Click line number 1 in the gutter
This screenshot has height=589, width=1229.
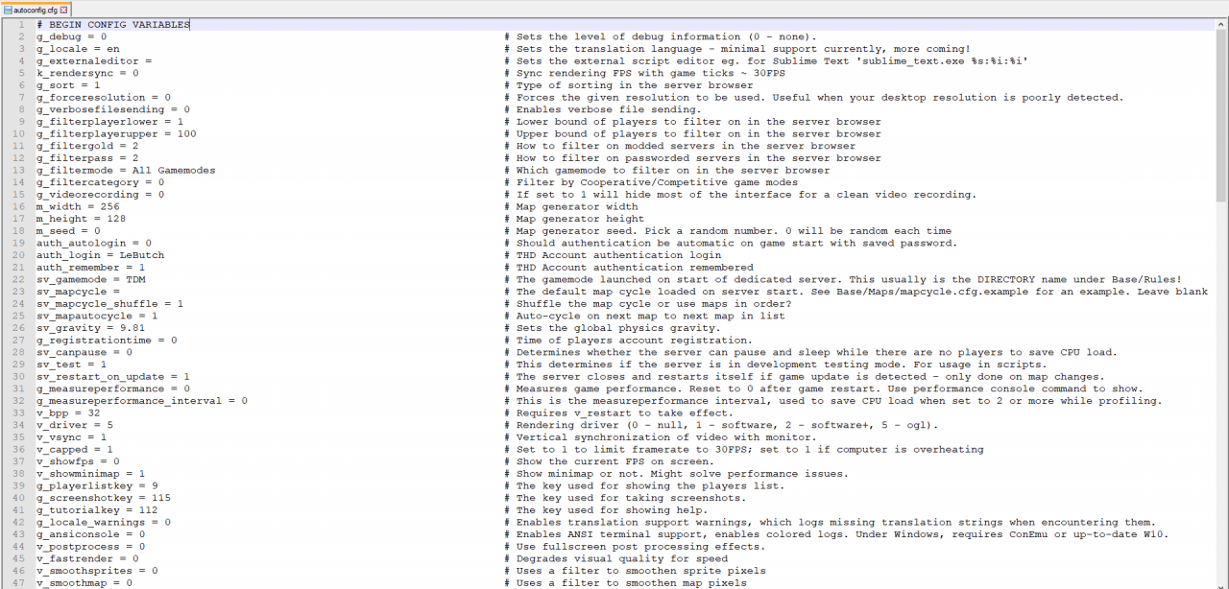point(20,25)
